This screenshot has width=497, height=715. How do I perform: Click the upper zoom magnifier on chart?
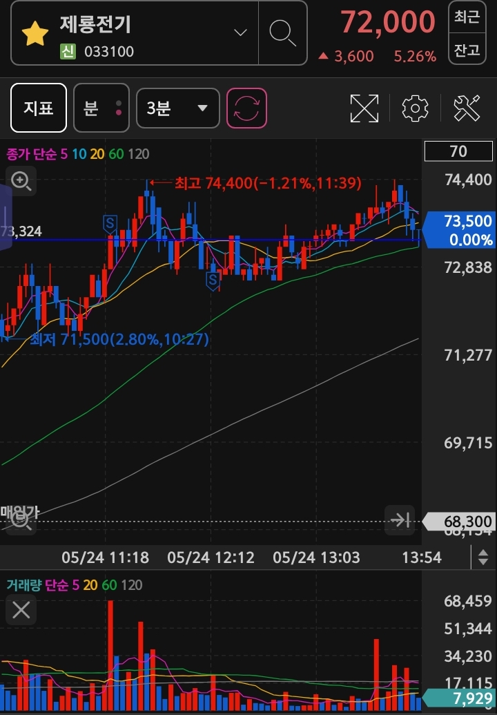[x=21, y=181]
